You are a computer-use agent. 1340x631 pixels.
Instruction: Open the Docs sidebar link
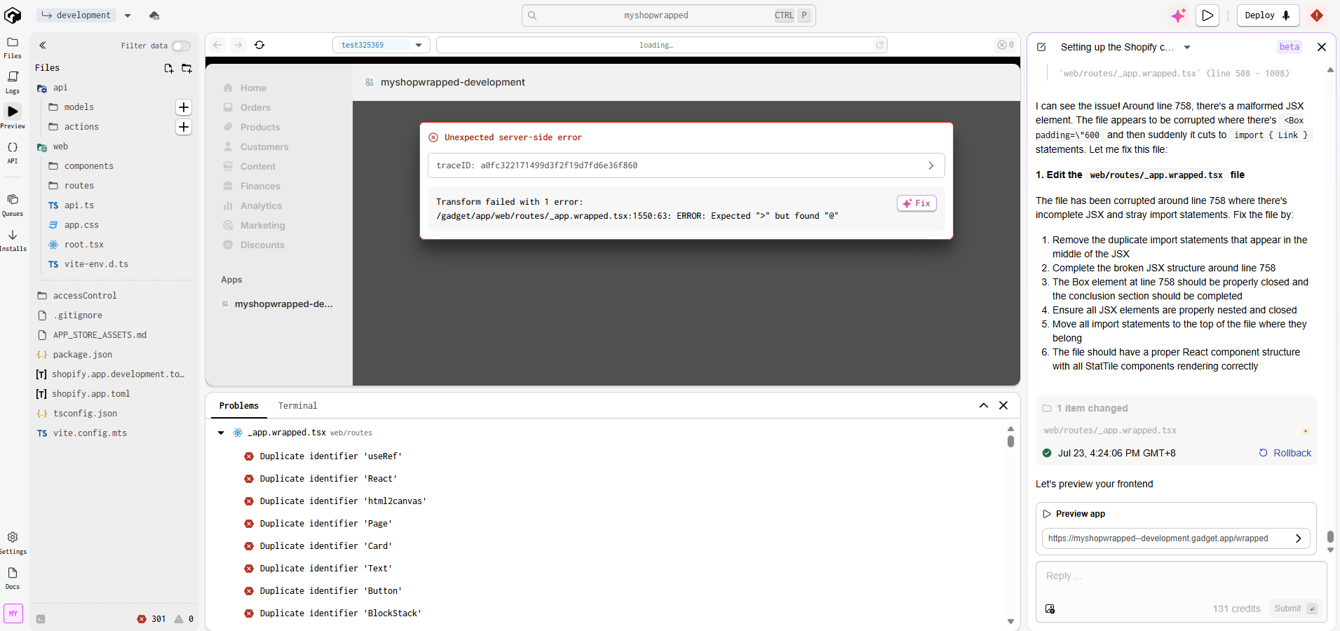13,578
